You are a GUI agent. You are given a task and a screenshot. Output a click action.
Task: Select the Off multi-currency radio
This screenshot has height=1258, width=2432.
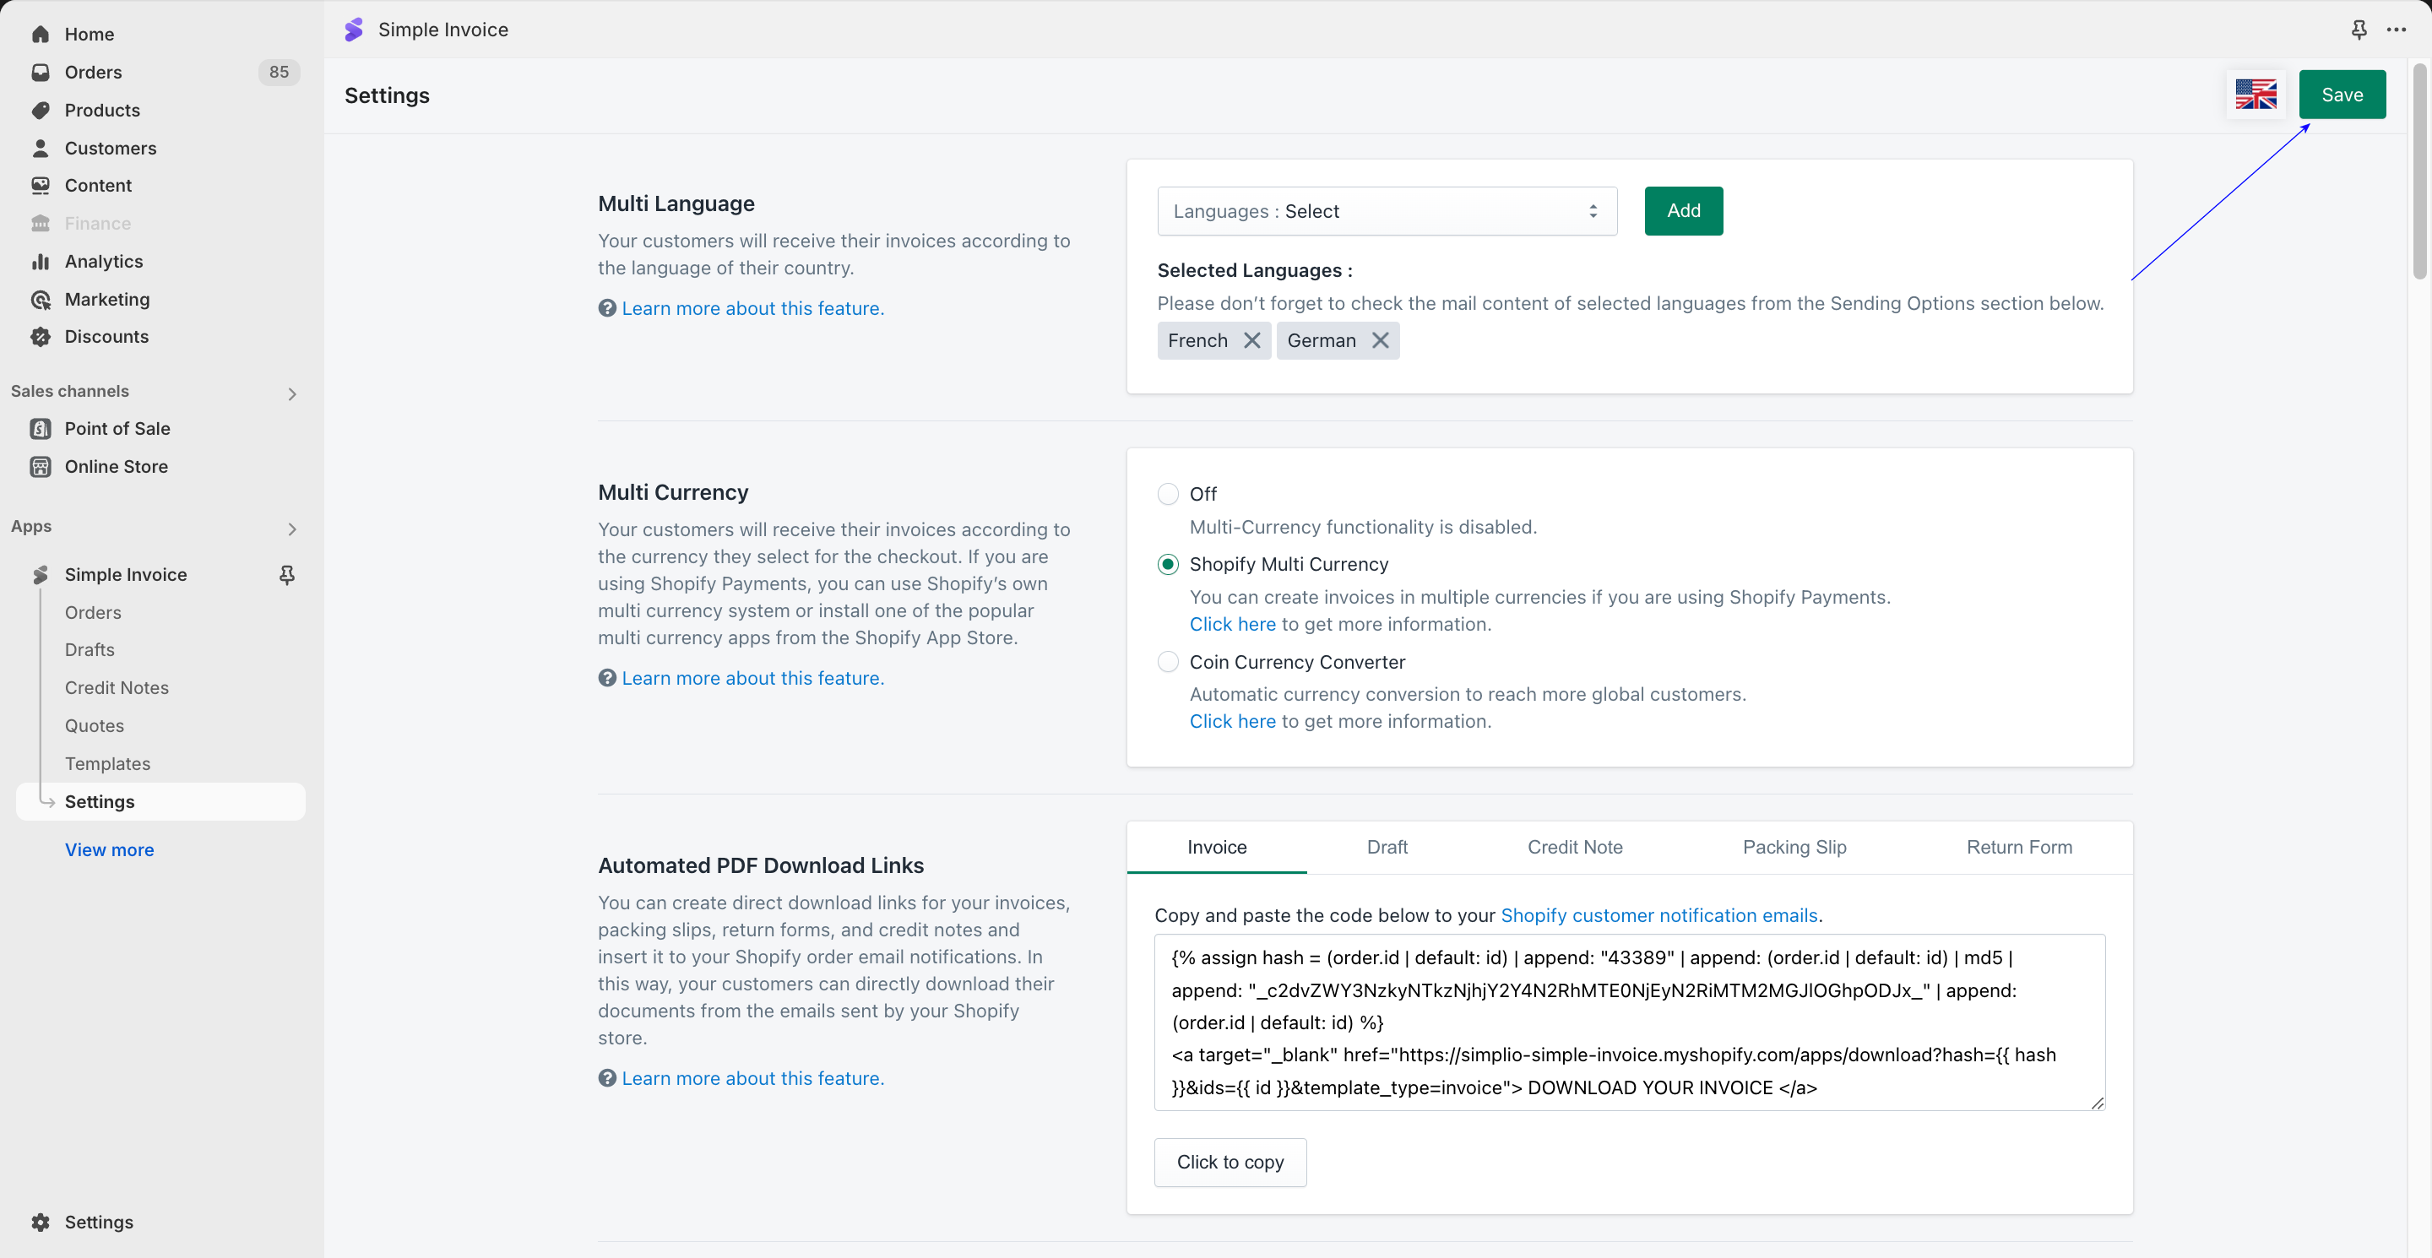[1168, 494]
